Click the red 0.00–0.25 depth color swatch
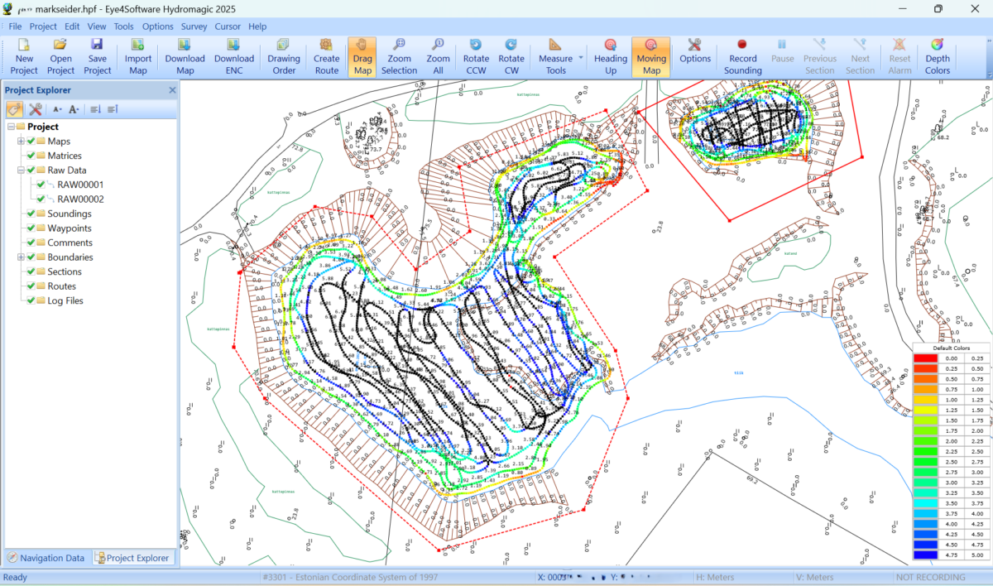 pos(925,358)
